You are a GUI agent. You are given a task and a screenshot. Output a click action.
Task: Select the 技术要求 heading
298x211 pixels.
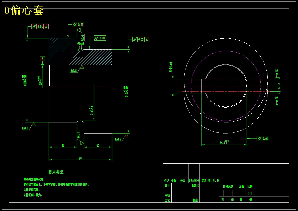point(56,172)
